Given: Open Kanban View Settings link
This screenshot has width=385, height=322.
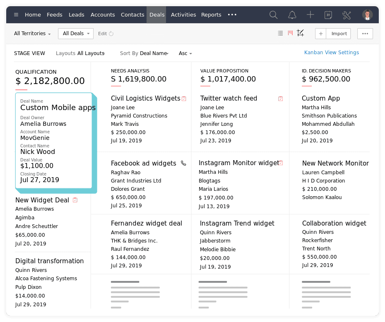Looking at the screenshot, I should [x=332, y=53].
